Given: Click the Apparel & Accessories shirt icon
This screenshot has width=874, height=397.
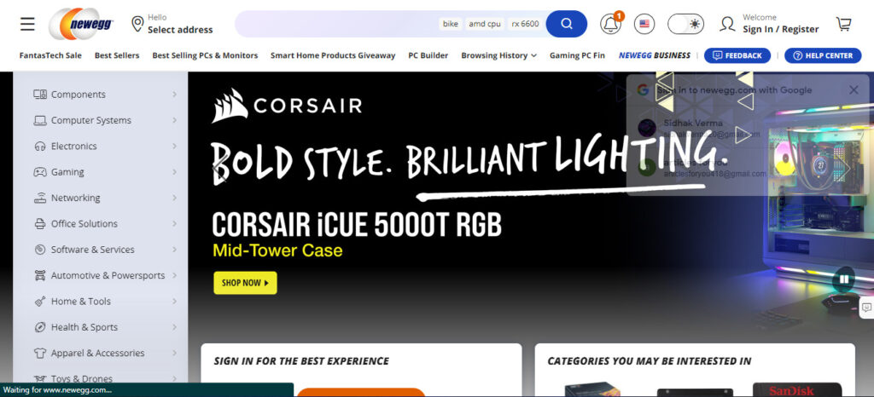Looking at the screenshot, I should pos(40,353).
